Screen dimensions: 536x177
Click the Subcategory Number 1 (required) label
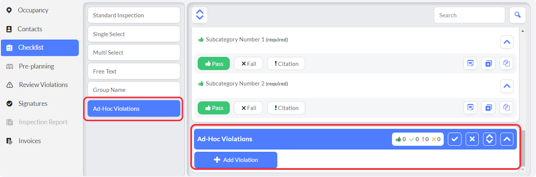coord(247,39)
